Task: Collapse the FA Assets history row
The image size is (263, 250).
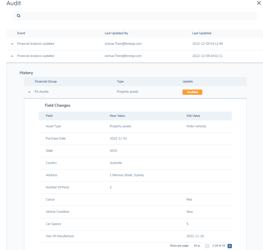Action: pyautogui.click(x=29, y=92)
